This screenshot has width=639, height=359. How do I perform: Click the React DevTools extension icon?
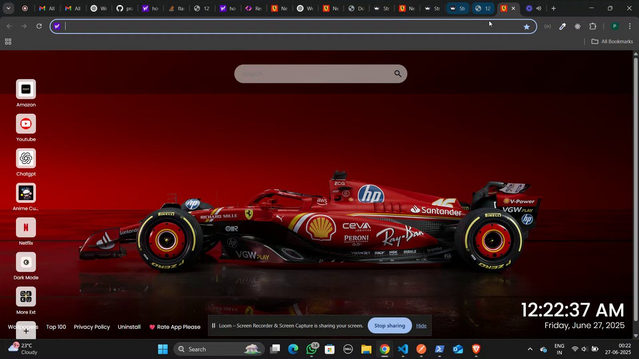pyautogui.click(x=578, y=26)
